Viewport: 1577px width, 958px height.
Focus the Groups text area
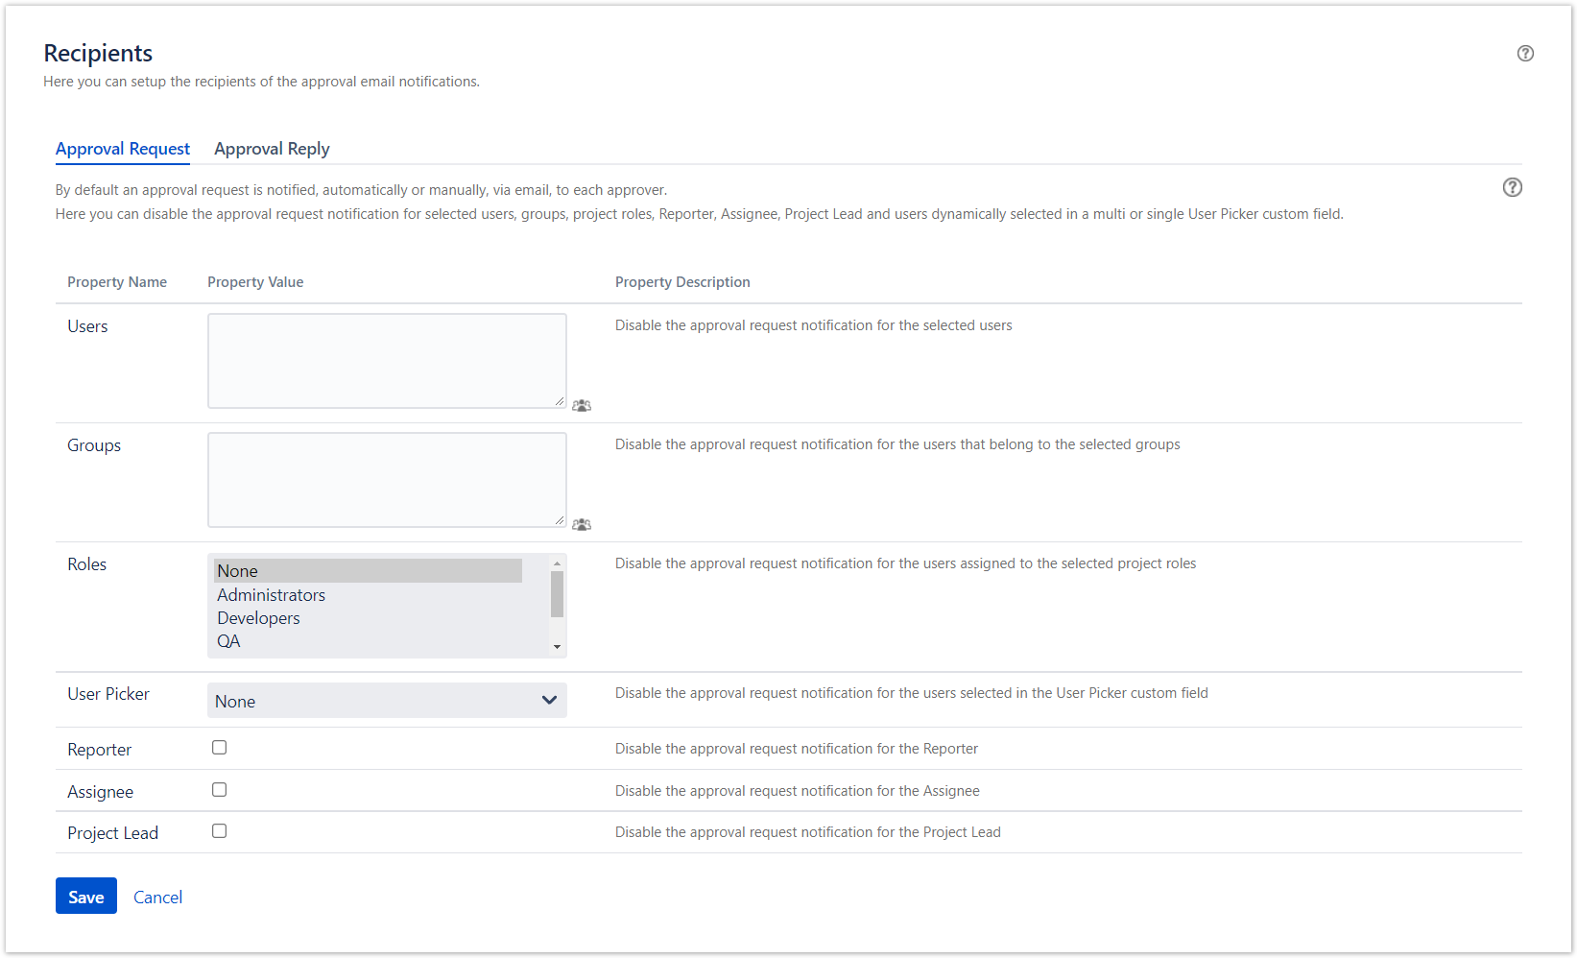[x=387, y=480]
